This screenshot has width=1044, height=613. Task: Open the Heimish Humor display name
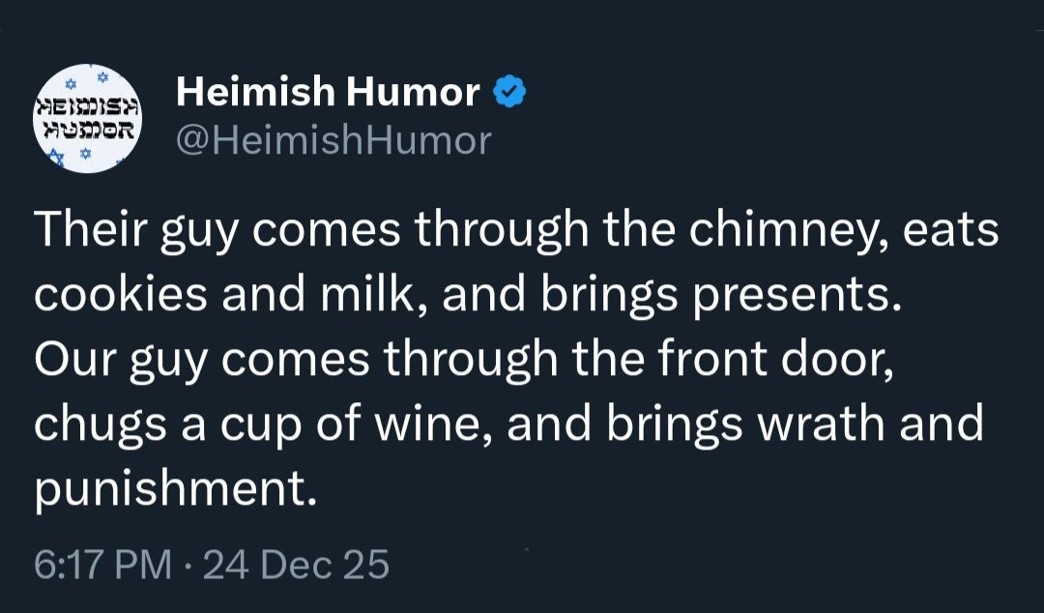click(x=328, y=93)
